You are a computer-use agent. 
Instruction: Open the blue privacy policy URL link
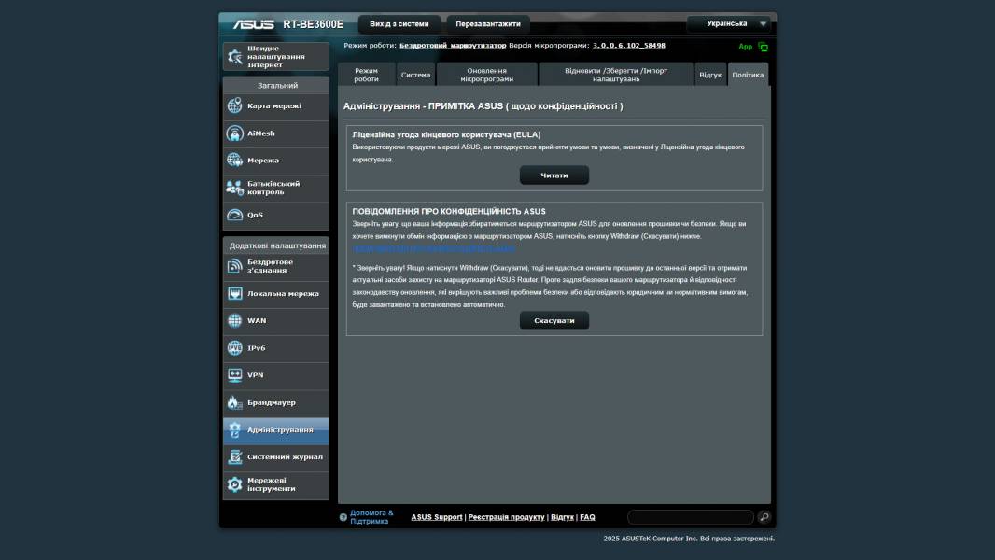tap(433, 248)
